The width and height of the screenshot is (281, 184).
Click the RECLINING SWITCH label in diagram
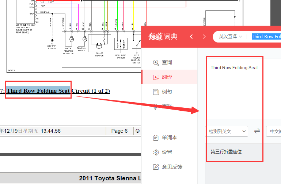click(121, 56)
